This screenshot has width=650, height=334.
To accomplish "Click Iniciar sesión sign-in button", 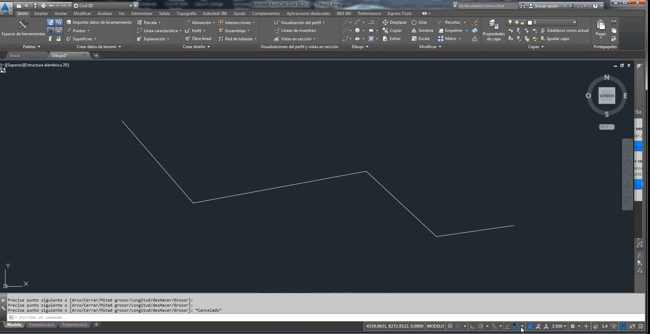I will (x=544, y=6).
